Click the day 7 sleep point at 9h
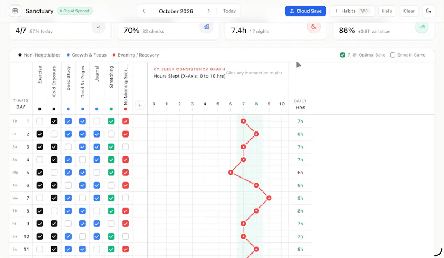 [269, 198]
